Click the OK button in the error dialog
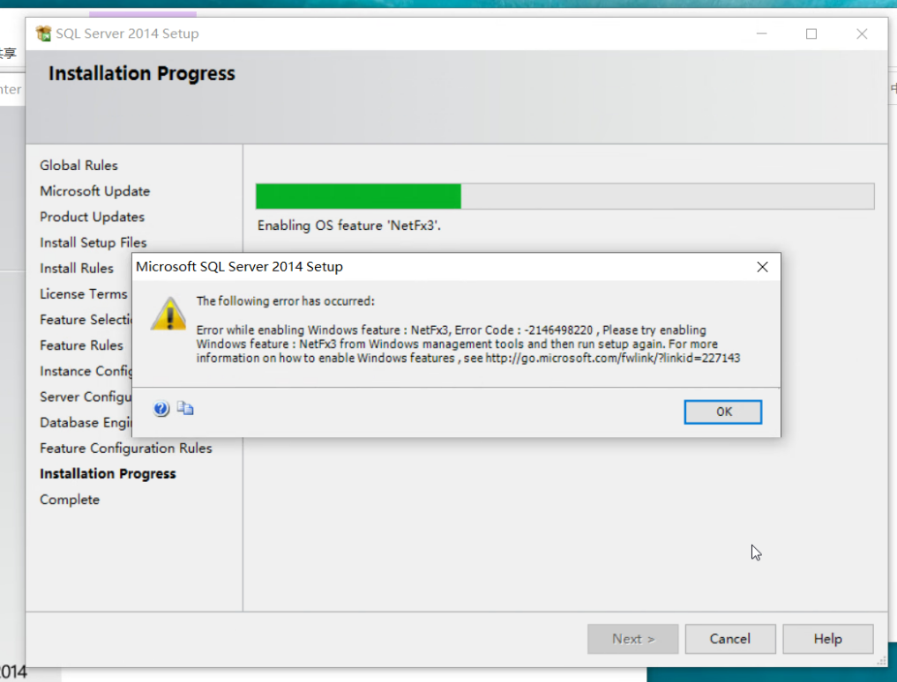The width and height of the screenshot is (897, 682). [x=722, y=411]
